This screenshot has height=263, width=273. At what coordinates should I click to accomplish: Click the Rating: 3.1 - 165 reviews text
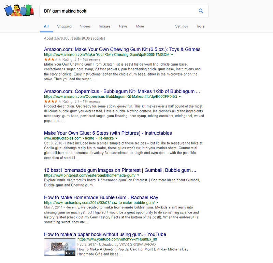tap(81, 59)
